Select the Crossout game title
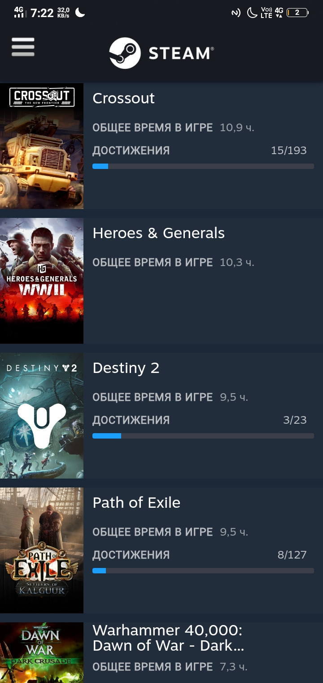 tap(123, 98)
